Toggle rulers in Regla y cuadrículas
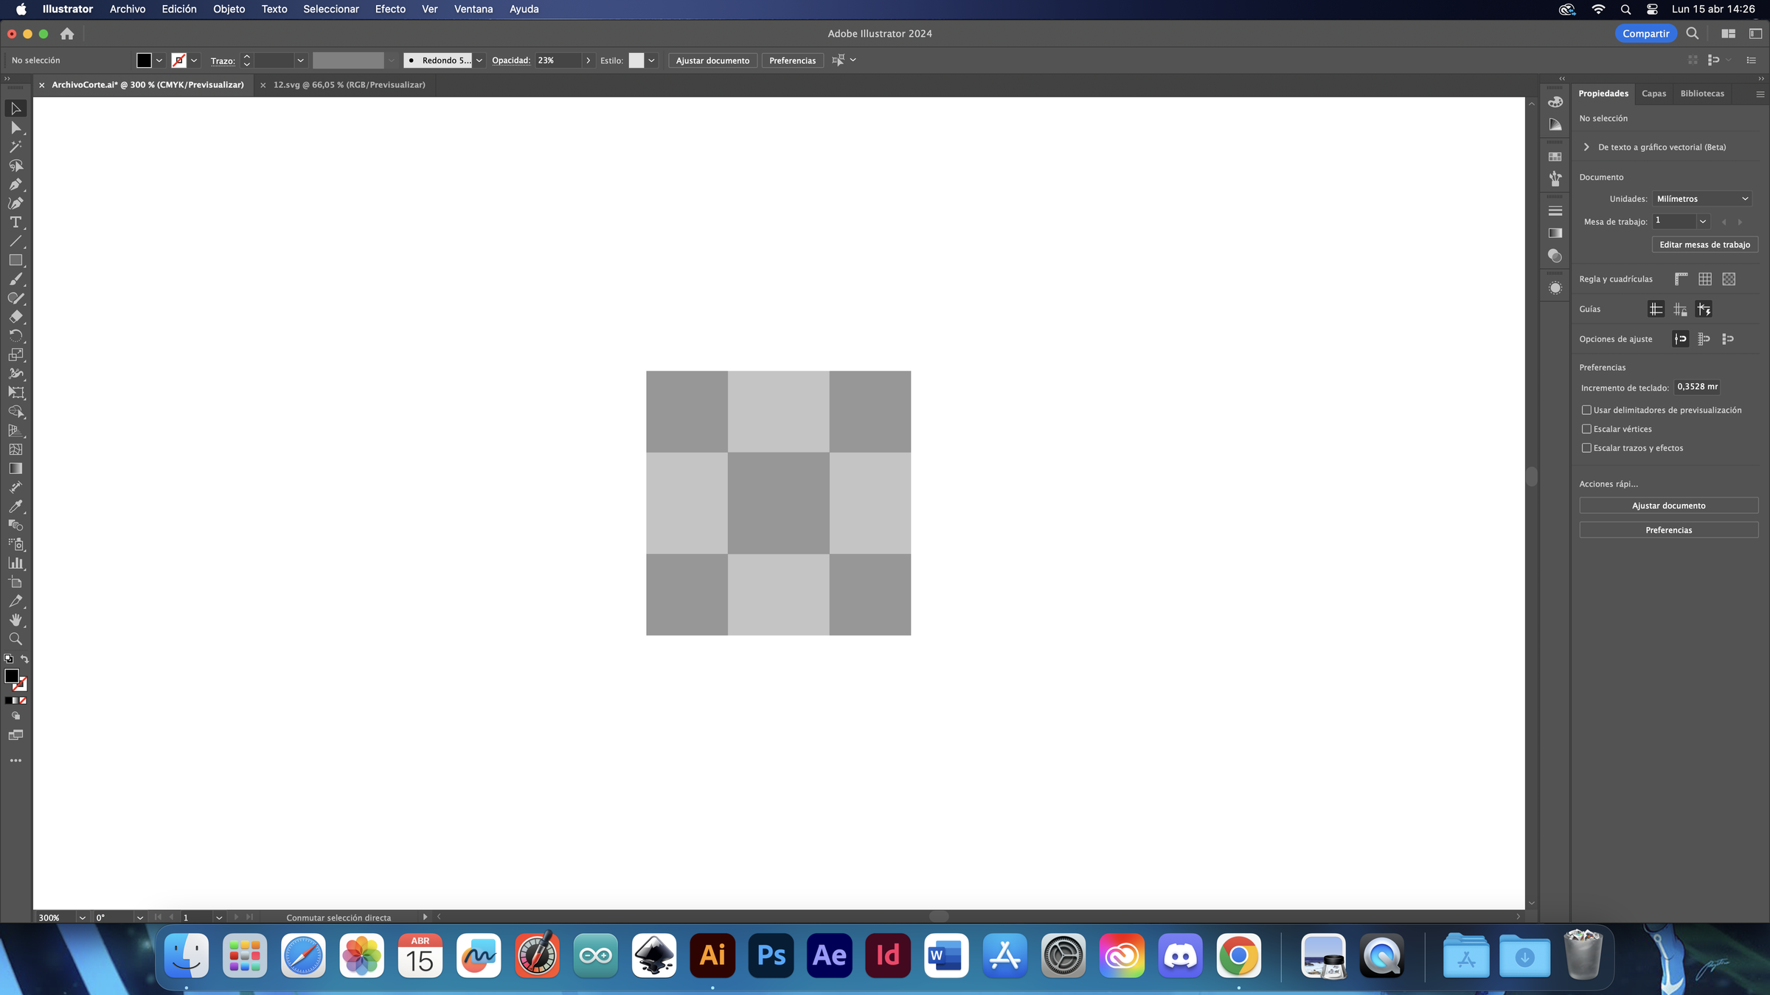 click(1681, 279)
